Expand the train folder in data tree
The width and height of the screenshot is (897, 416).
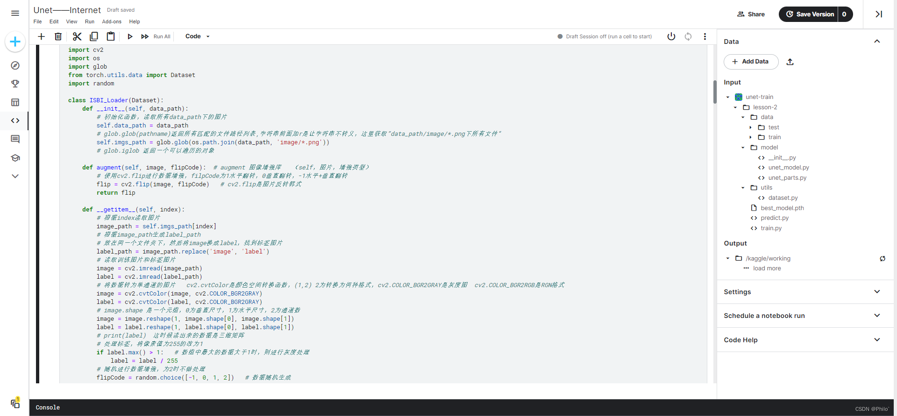tap(751, 137)
